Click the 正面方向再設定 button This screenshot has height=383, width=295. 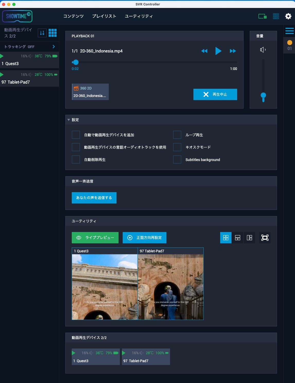pos(145,238)
